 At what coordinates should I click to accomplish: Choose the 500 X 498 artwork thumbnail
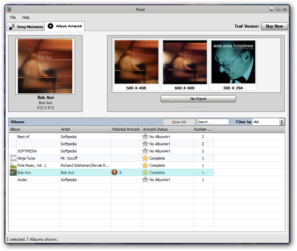click(x=136, y=65)
